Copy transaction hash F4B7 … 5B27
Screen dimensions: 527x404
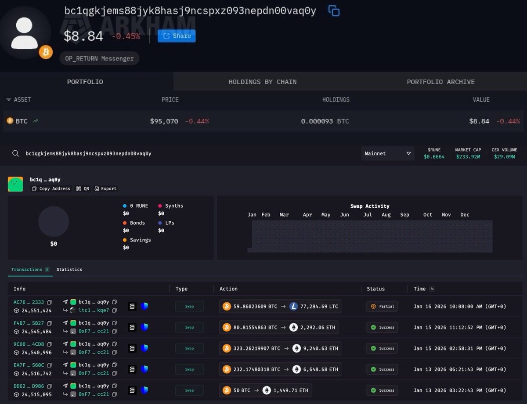(49, 323)
